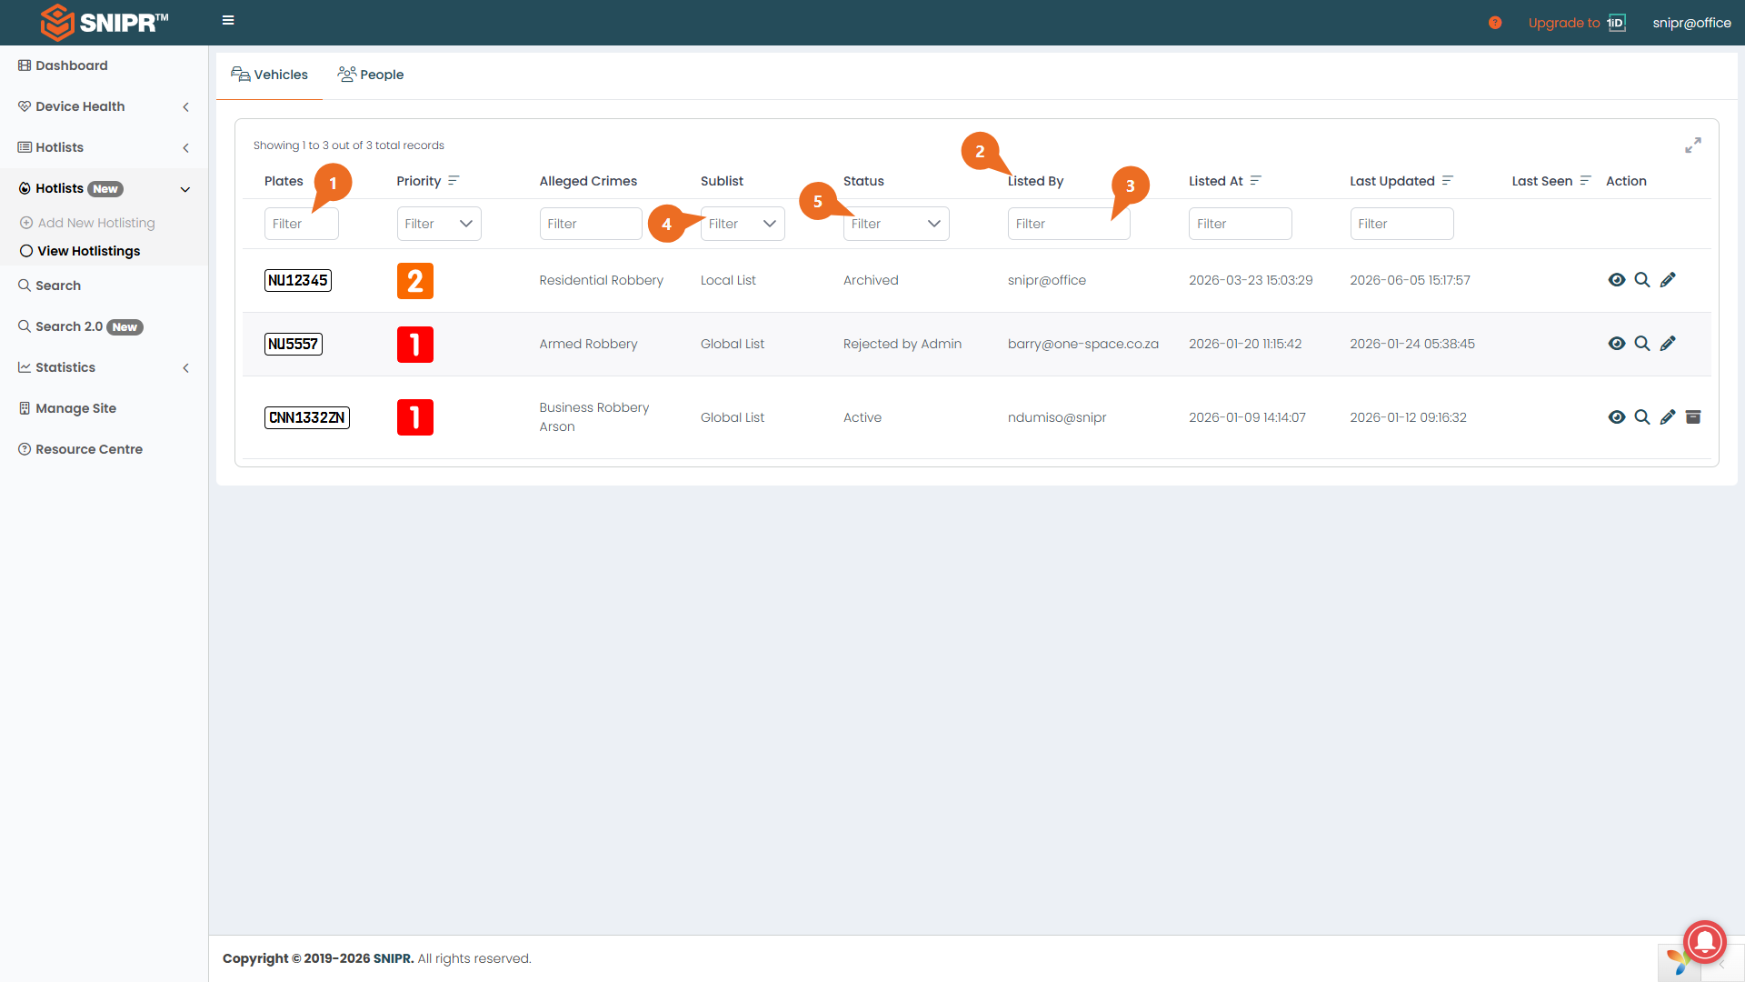Open the snipr@office account menu
The image size is (1745, 982).
coord(1691,23)
